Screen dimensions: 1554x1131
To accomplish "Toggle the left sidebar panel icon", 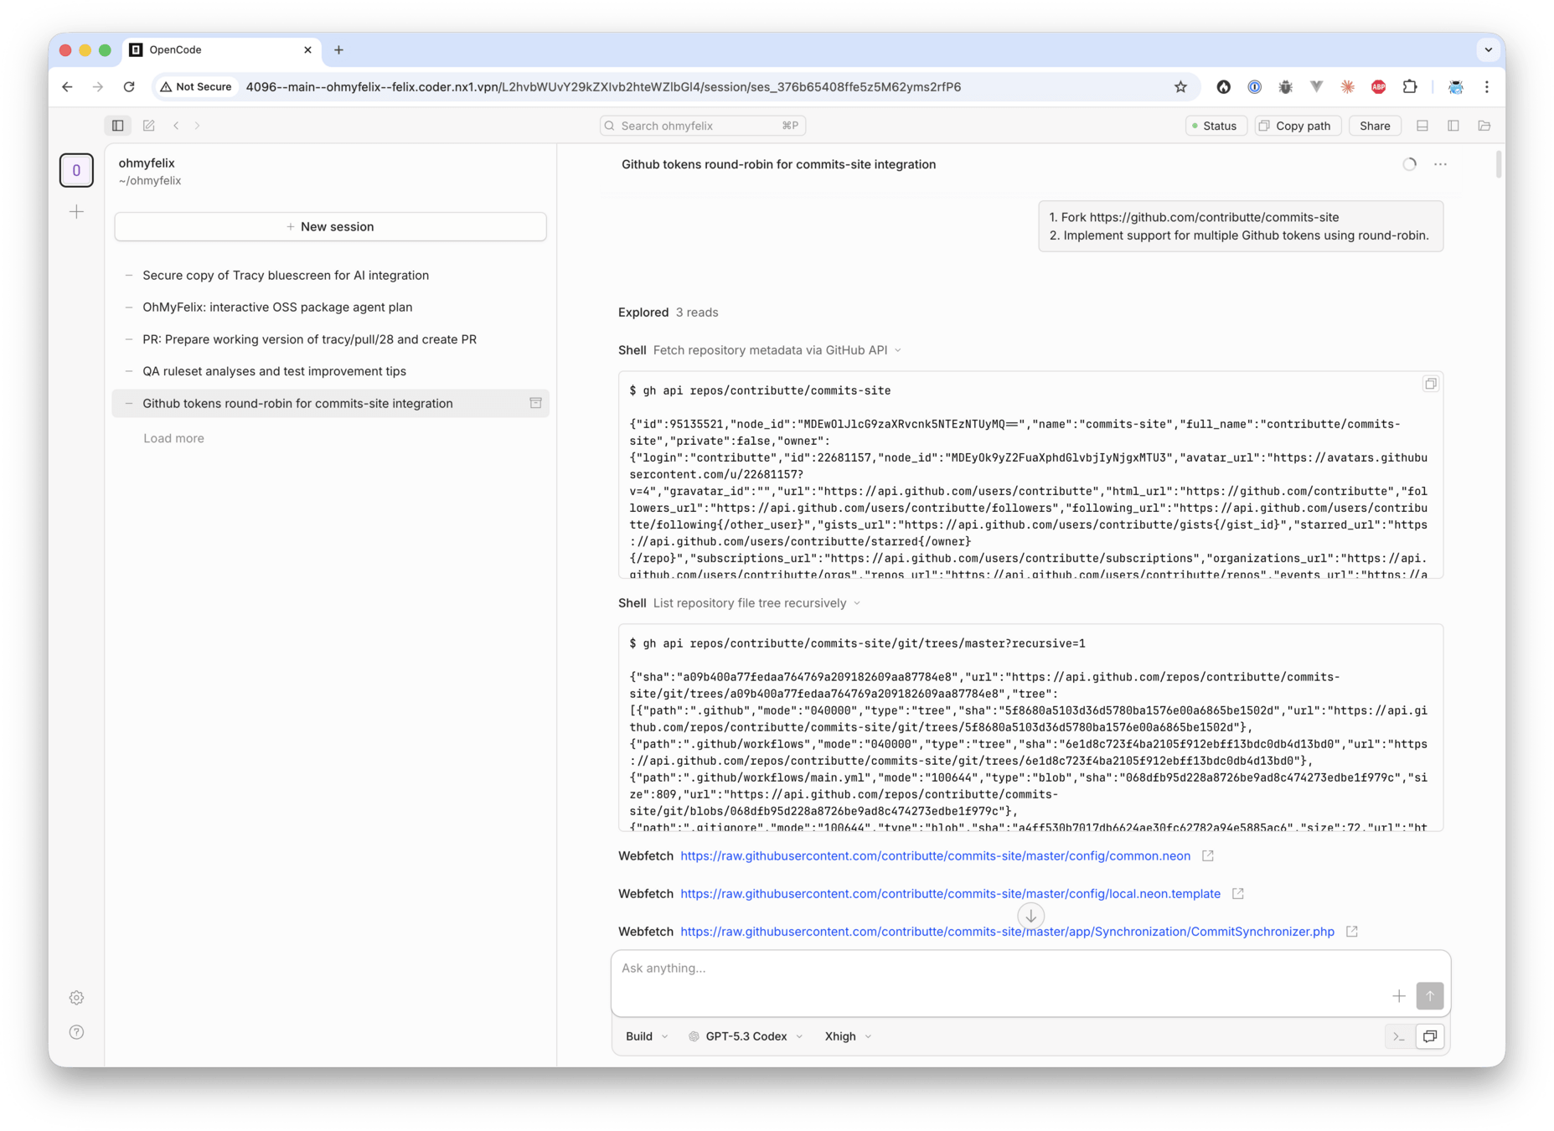I will [x=118, y=126].
